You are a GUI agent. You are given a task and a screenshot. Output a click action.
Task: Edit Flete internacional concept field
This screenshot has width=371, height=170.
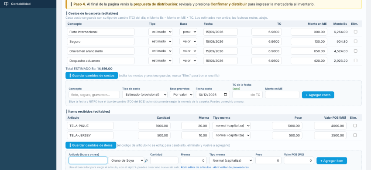[x=100, y=32]
